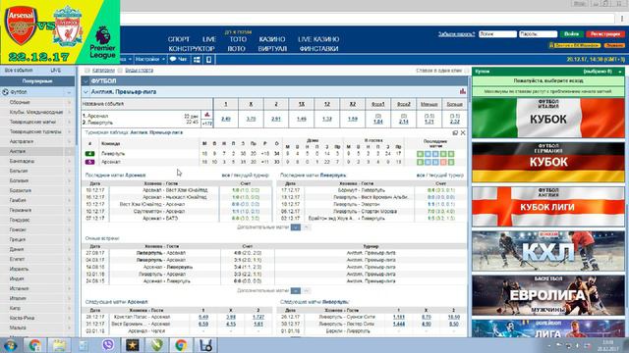The width and height of the screenshot is (629, 353).
Task: Collapse the Купон betslip arrow
Action: [620, 72]
